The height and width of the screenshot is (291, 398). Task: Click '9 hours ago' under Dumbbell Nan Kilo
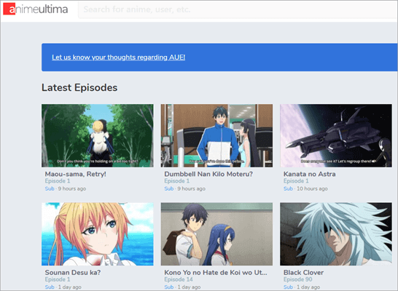point(192,188)
